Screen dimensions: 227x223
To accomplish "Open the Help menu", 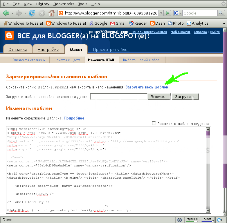I will (96, 4).
